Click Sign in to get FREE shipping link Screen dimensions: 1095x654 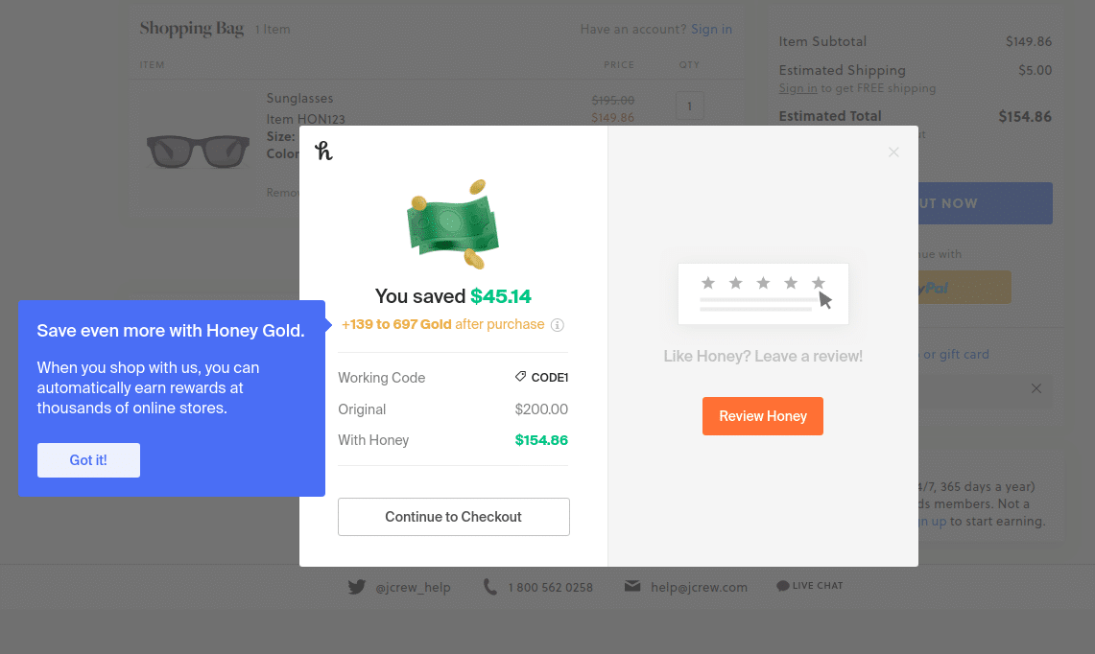click(x=797, y=88)
